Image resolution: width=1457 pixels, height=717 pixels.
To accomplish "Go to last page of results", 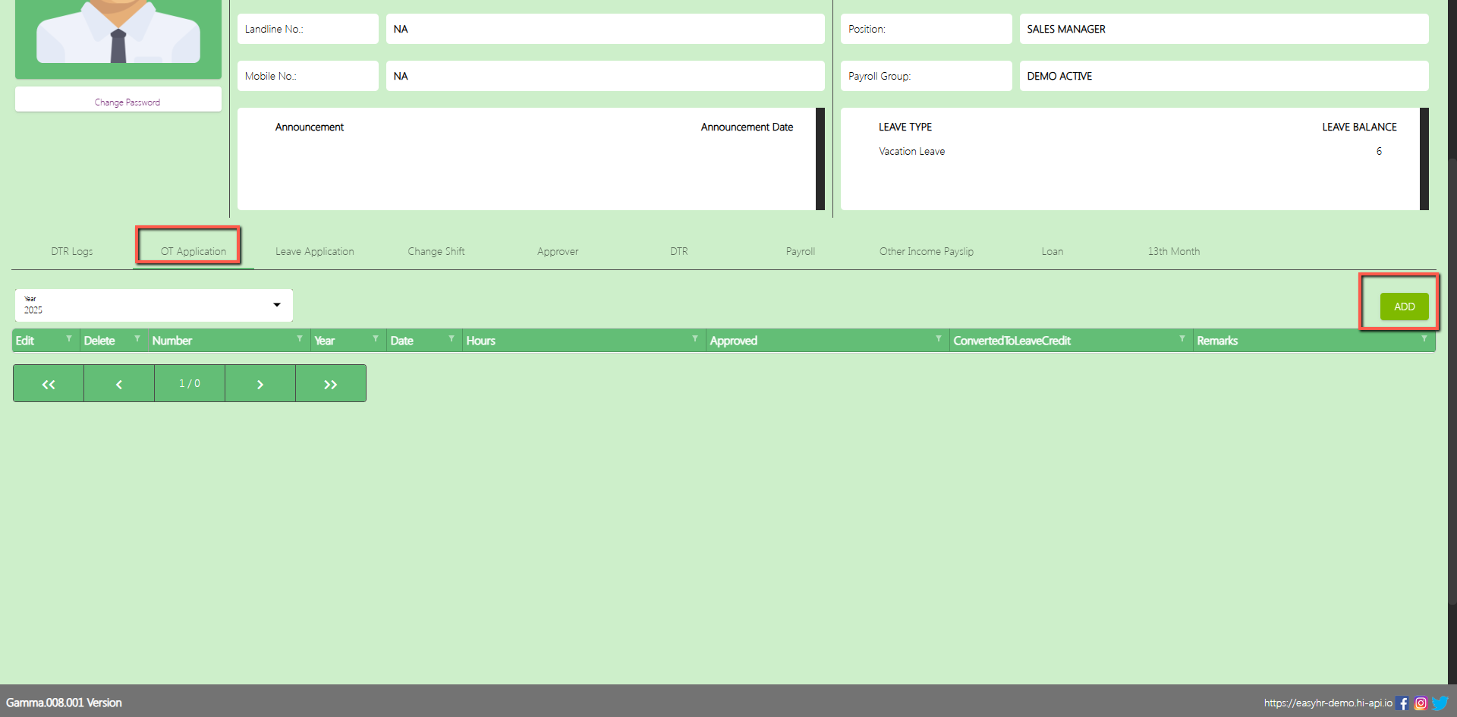I will click(x=331, y=384).
